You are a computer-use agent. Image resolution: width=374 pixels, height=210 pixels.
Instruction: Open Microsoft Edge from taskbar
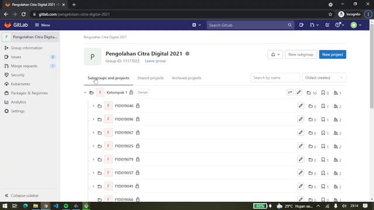pyautogui.click(x=25, y=206)
